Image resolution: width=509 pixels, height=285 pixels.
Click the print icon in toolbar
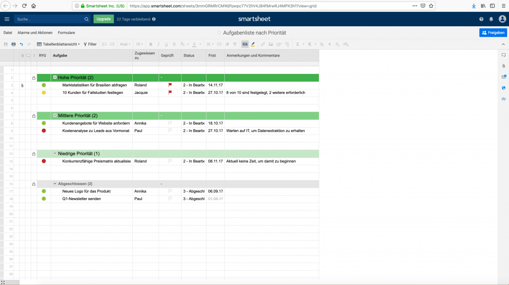tap(13, 44)
